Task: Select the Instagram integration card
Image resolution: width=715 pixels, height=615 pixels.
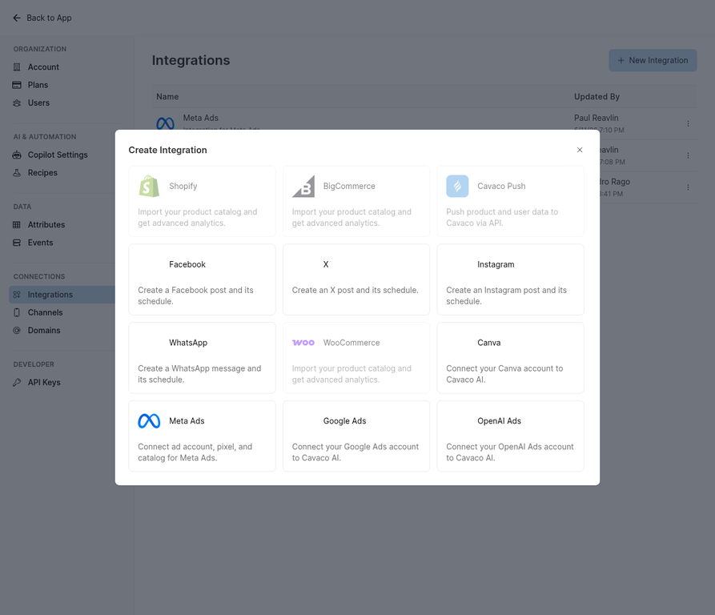Action: [x=510, y=279]
